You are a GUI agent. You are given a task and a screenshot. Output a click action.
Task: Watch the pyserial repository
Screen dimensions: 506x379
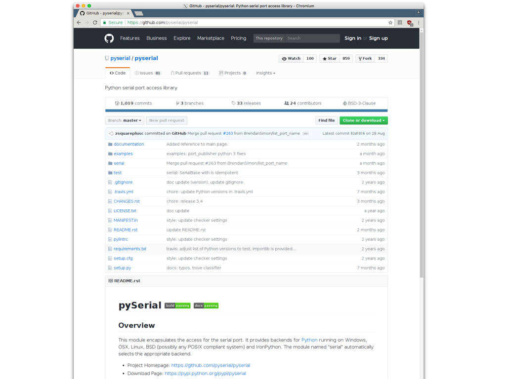(x=291, y=58)
